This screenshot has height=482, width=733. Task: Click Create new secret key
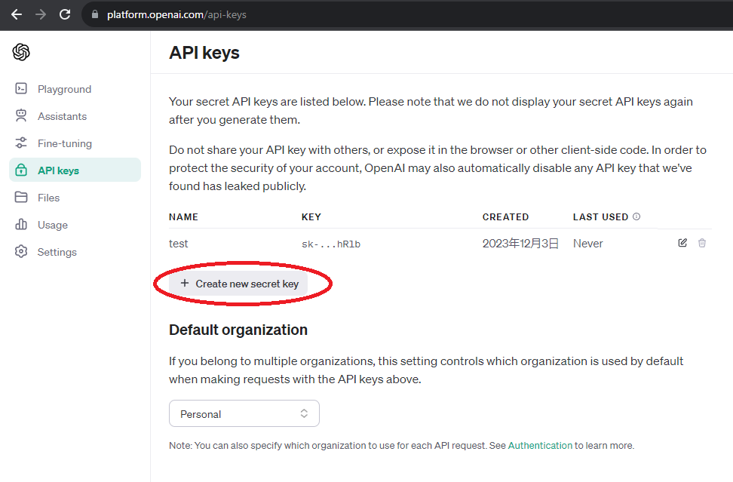click(x=240, y=283)
